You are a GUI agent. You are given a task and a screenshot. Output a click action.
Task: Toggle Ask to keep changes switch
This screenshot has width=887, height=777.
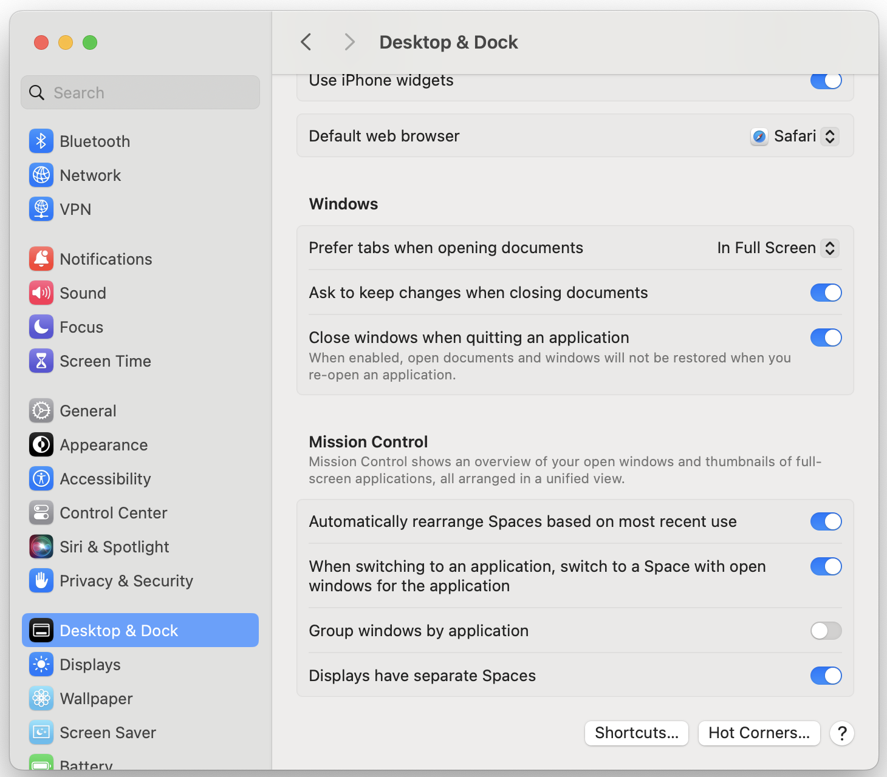tap(826, 293)
